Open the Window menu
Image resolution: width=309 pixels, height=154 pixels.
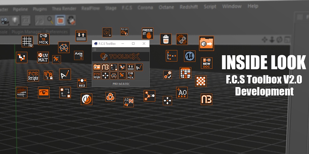(232, 6)
